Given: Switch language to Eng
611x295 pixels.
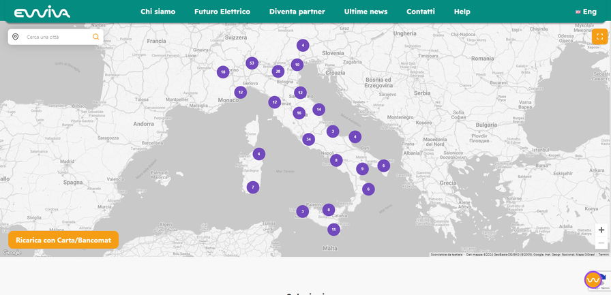Looking at the screenshot, I should click(x=586, y=12).
